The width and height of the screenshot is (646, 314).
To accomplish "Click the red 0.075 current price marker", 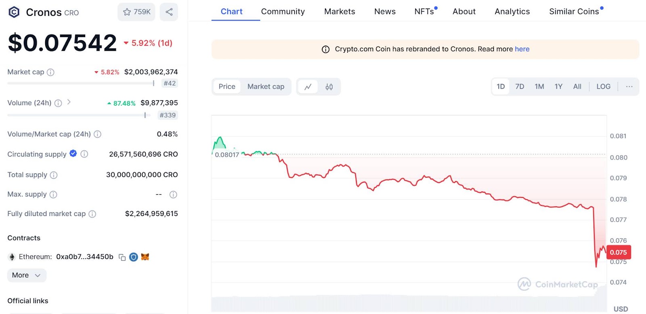I will point(618,252).
